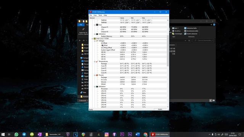The width and height of the screenshot is (244, 137).
Task: Collapse the Utilization node above Processor row
Action: (95, 86)
